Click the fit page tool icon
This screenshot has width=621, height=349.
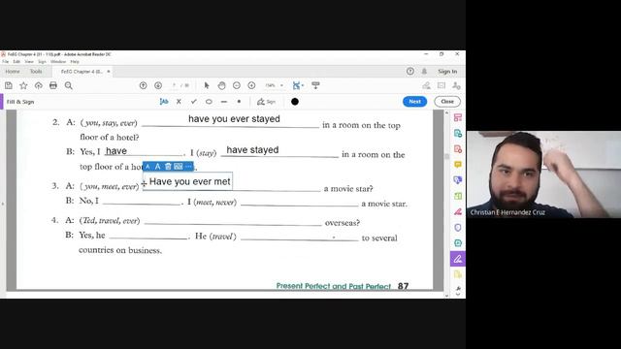tap(296, 85)
